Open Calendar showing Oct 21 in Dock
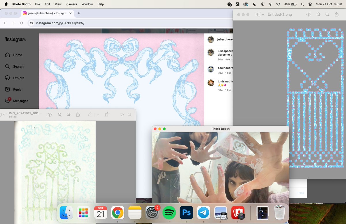 tap(101, 213)
